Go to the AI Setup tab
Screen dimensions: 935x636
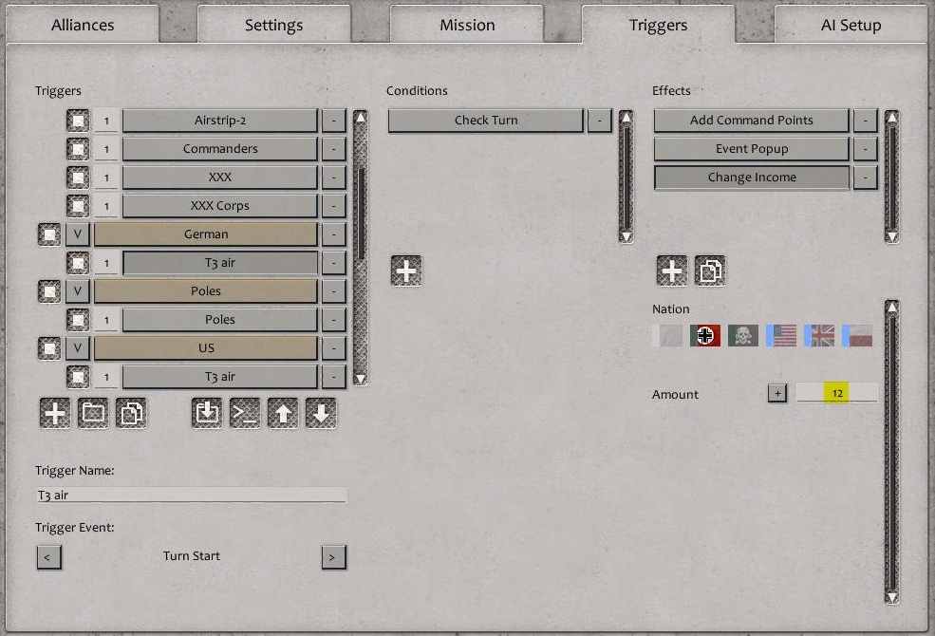[851, 25]
